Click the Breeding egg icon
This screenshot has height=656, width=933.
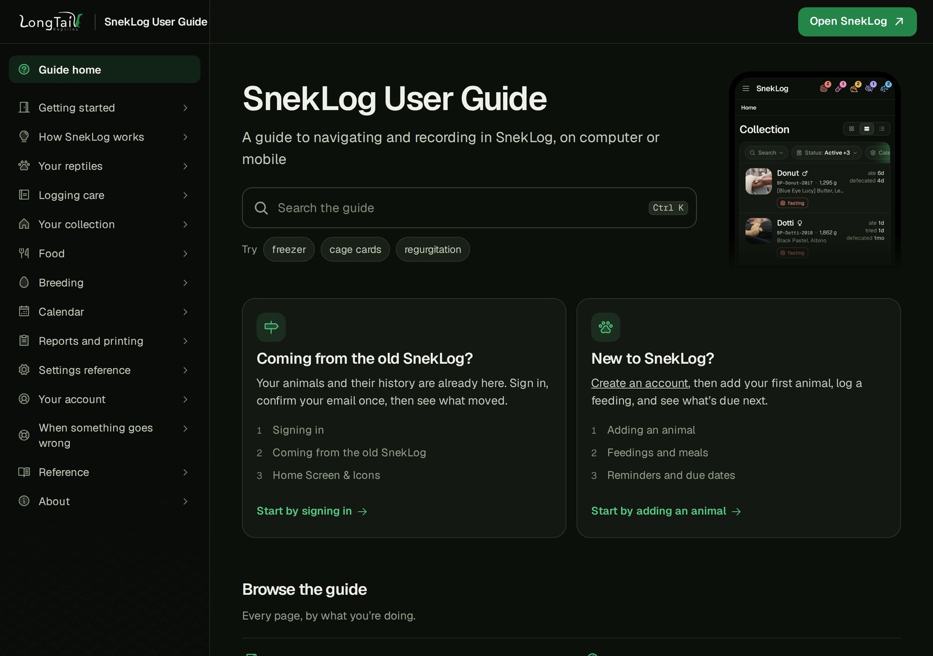[x=24, y=282]
